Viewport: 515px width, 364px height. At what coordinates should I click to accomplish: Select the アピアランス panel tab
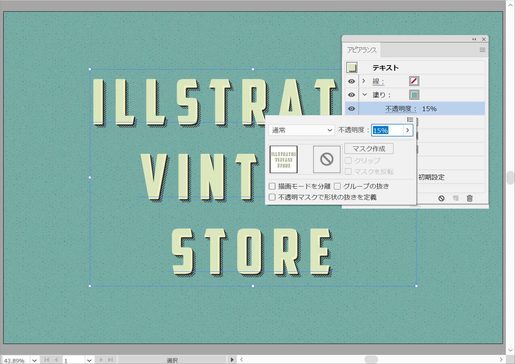(362, 50)
